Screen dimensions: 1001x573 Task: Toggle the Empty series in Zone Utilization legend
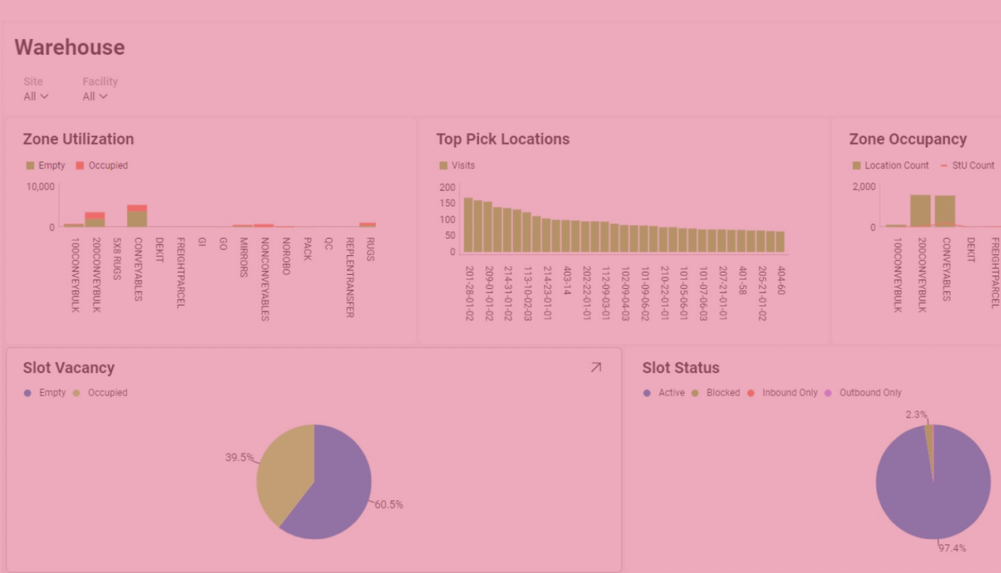pyautogui.click(x=30, y=166)
